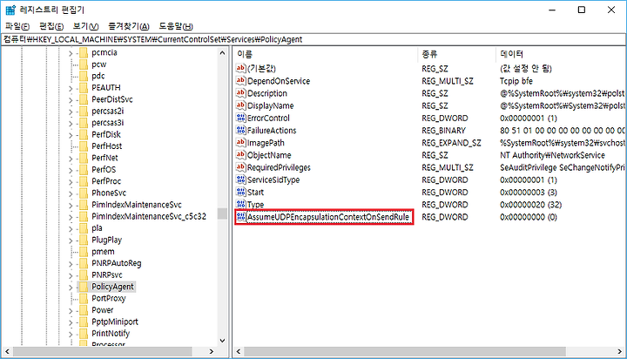Open the 보기(V) menu
Screen dimensions: 627x359
(x=85, y=26)
